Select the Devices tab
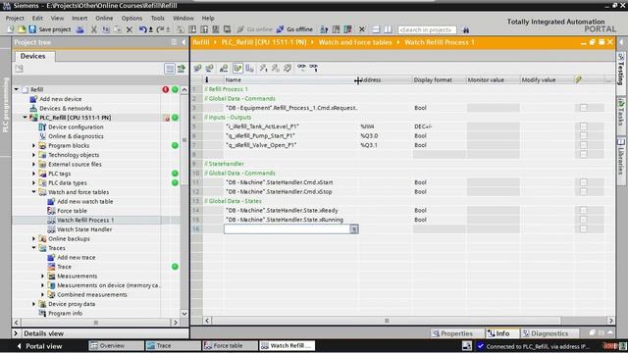The height and width of the screenshot is (353, 628). tap(32, 56)
